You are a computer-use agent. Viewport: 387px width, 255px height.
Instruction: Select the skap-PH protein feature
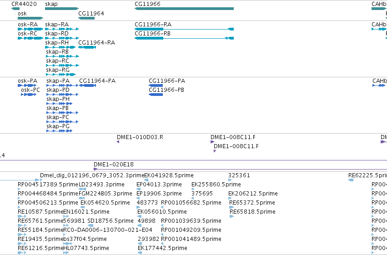tap(59, 104)
